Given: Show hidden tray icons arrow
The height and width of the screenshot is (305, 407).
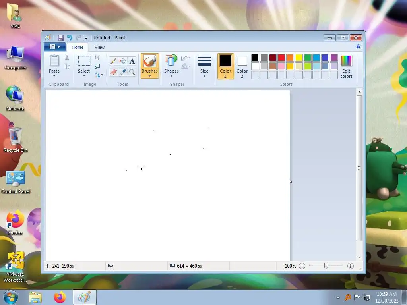Looking at the screenshot, I should pyautogui.click(x=338, y=297).
